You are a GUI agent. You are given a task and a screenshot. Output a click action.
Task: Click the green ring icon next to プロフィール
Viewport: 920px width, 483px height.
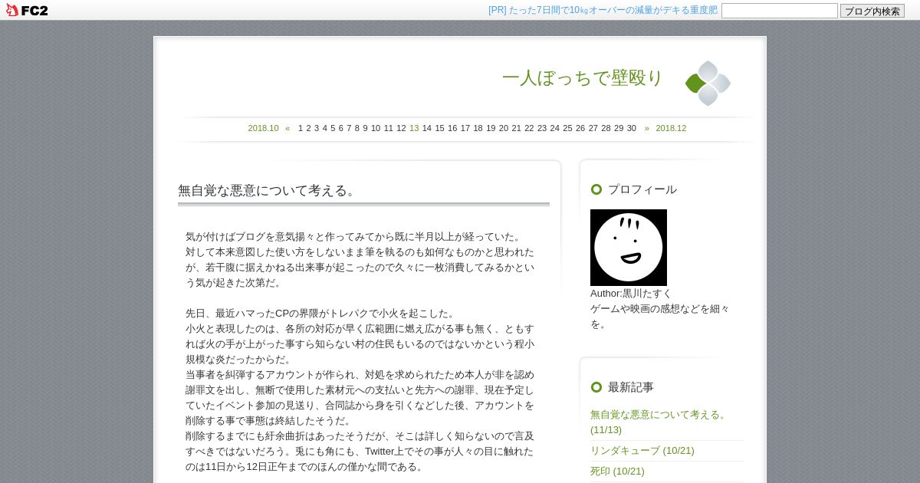(596, 189)
